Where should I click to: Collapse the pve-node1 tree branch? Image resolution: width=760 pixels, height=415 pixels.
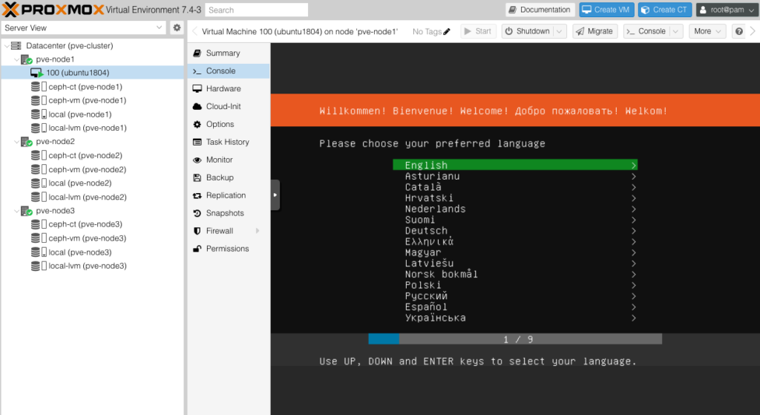coord(17,59)
